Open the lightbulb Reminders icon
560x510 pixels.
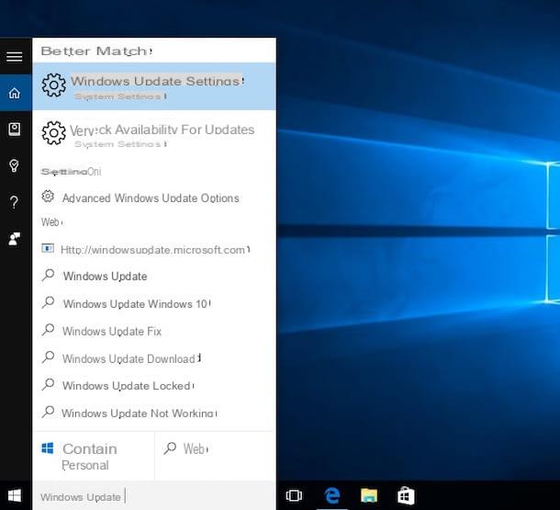[15, 165]
